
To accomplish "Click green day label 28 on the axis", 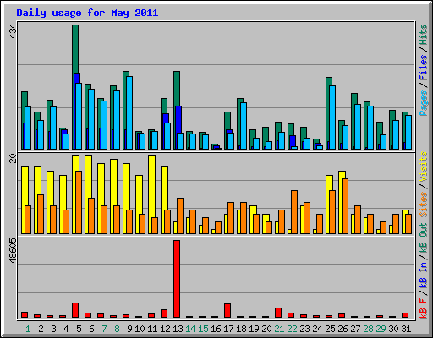I will coord(368,329).
